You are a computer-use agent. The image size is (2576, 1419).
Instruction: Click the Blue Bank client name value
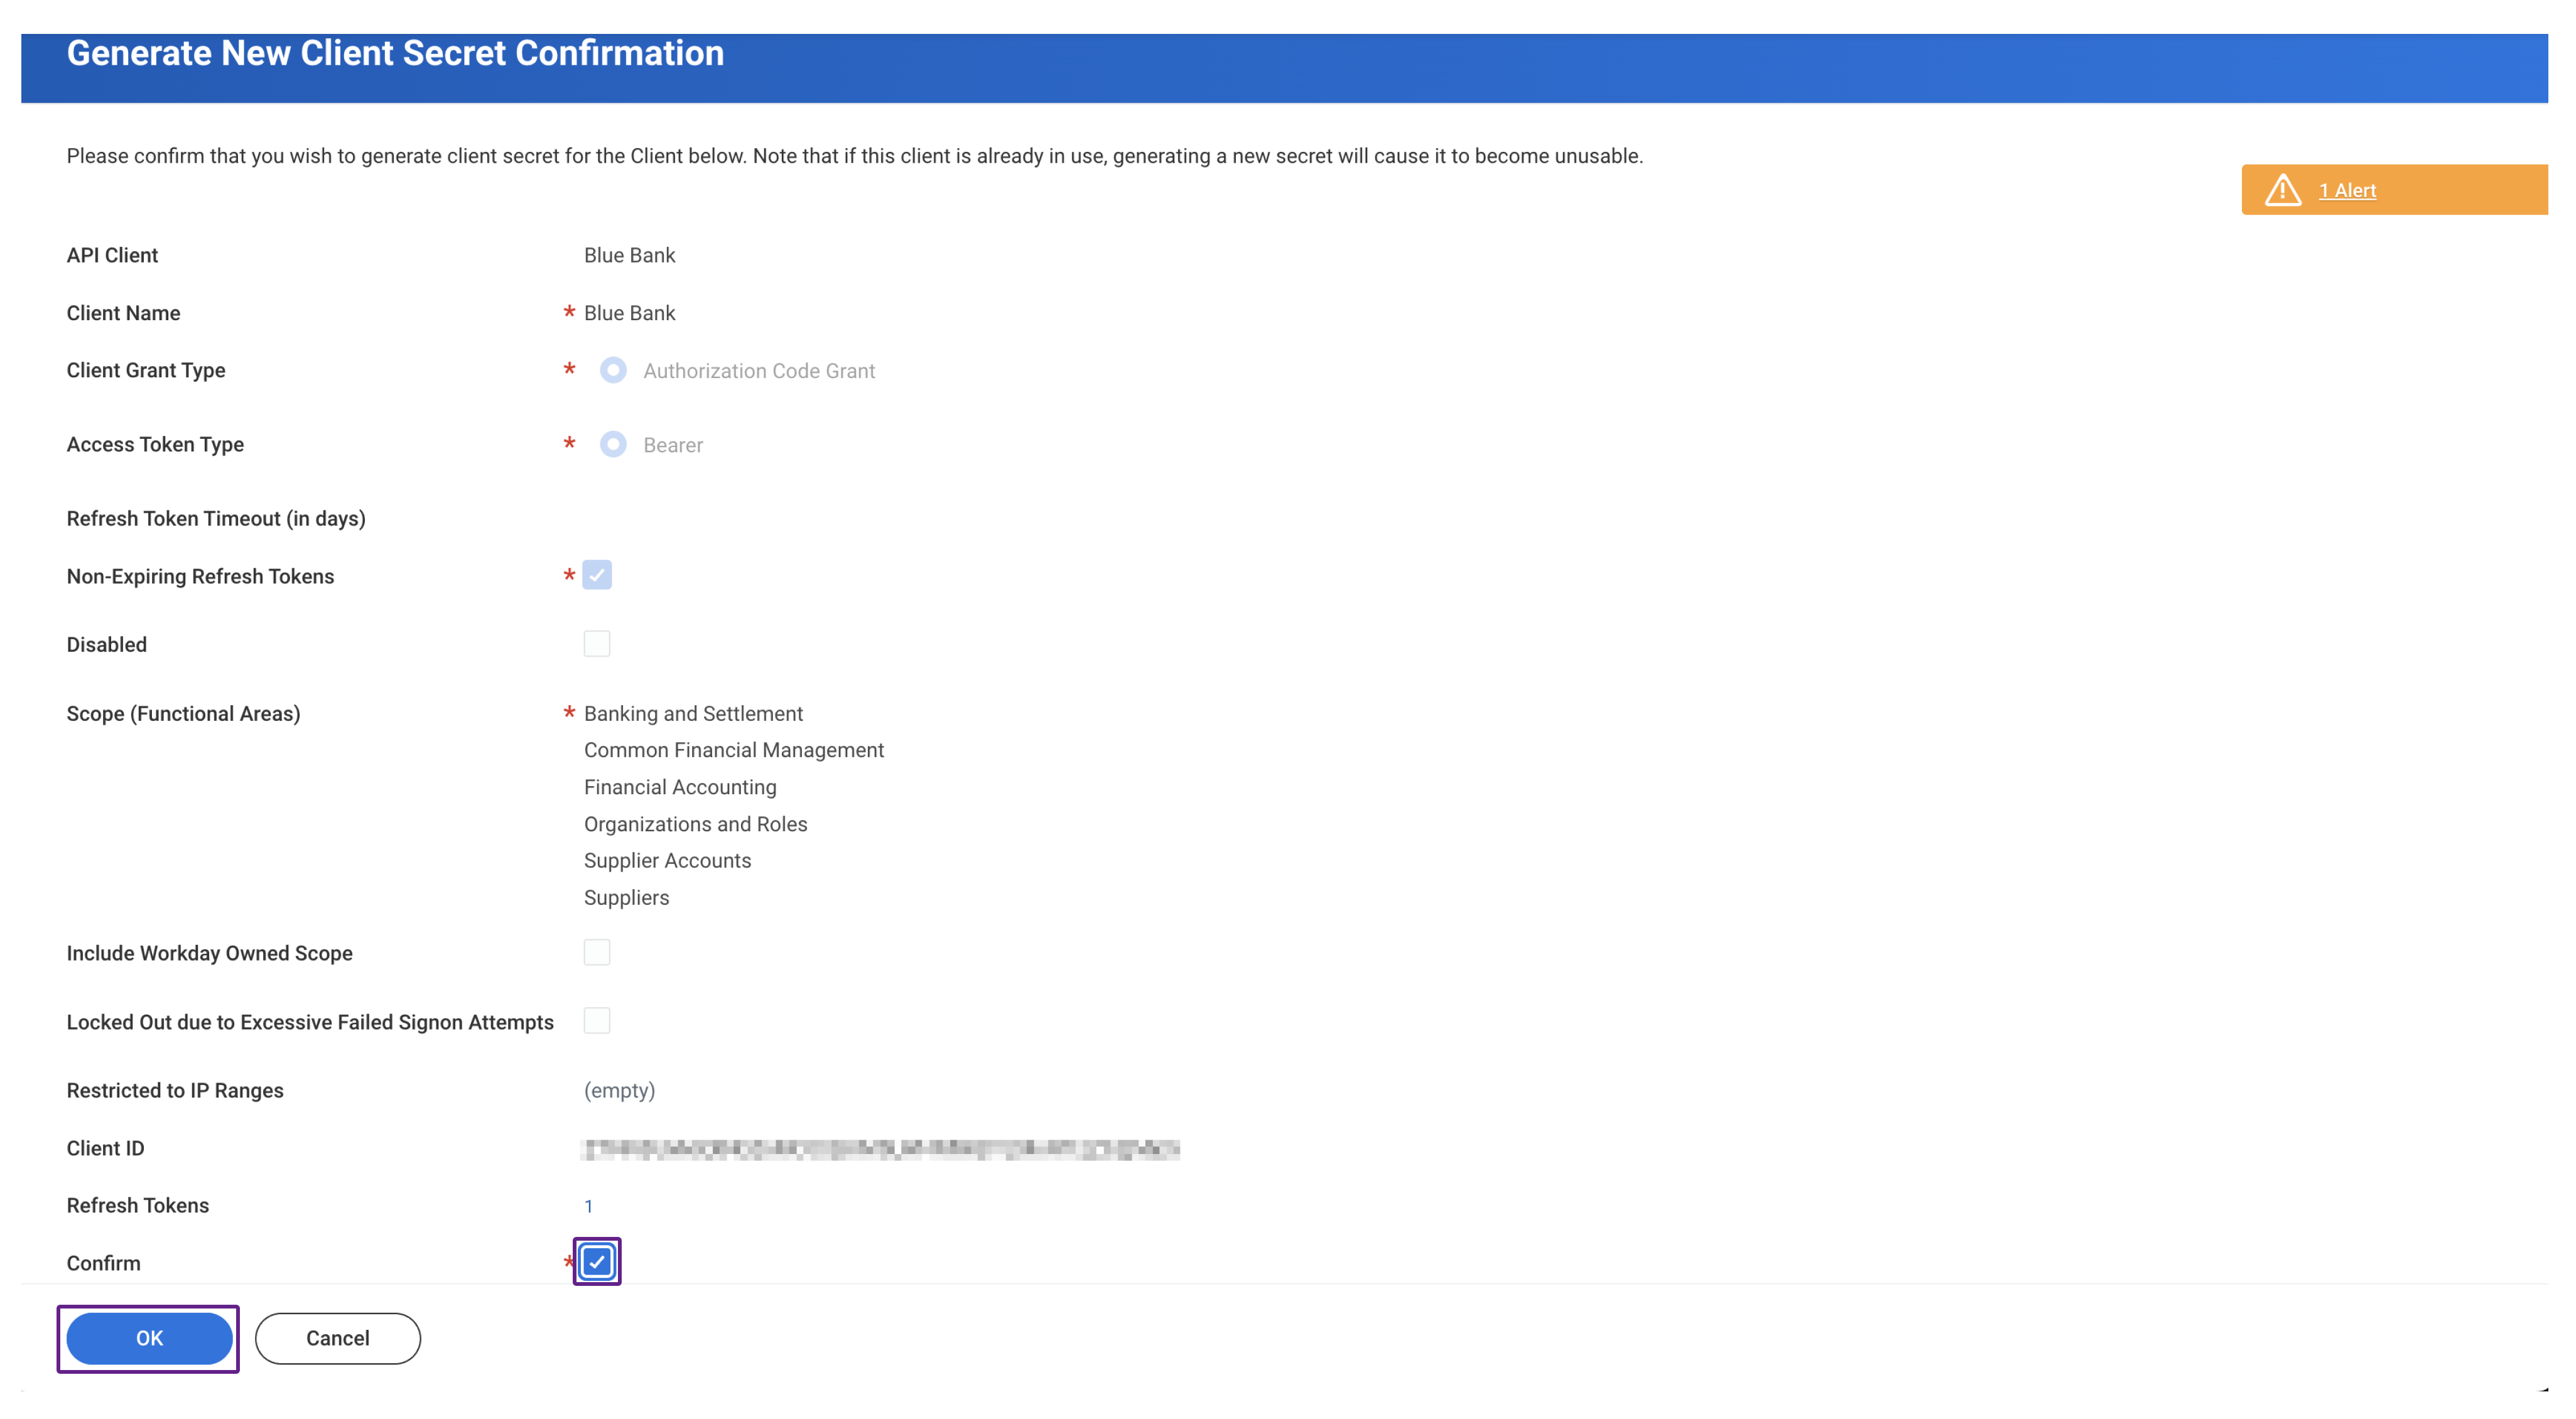[629, 312]
